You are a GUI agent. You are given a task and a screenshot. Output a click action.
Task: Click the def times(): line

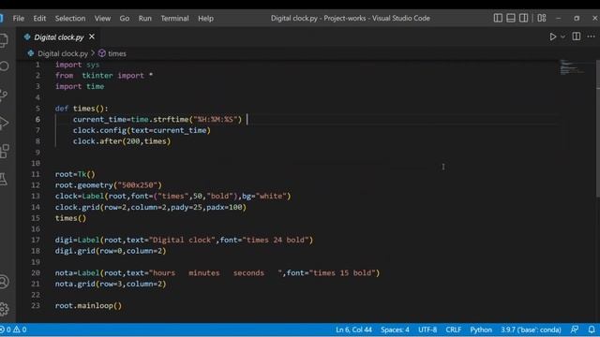coord(82,109)
